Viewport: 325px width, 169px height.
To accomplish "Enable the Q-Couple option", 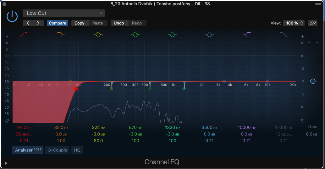I will click(57, 150).
